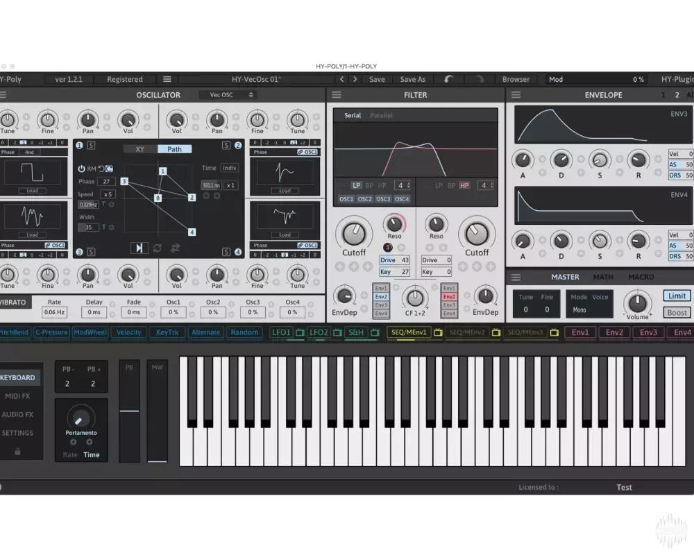Screen dimensions: 694x555
Task: Open the LFO1 monitor icon
Action: point(300,332)
